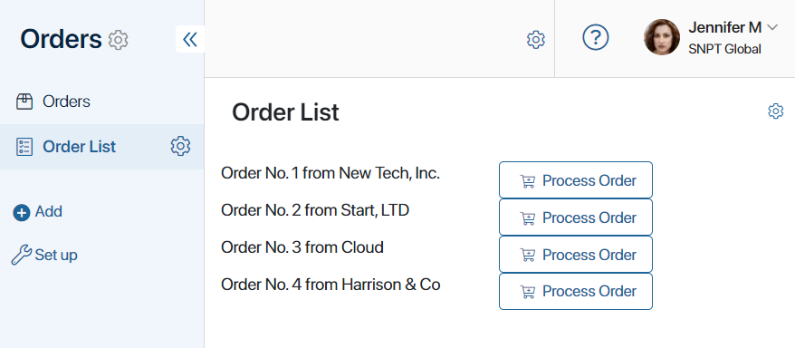Open the Order List page gear icon
795x348 pixels.
(x=776, y=111)
